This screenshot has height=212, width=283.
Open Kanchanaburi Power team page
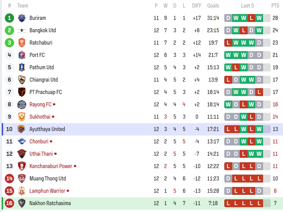point(50,166)
